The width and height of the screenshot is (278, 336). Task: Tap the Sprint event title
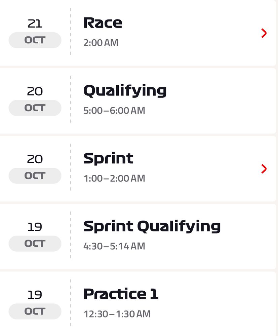tap(109, 158)
